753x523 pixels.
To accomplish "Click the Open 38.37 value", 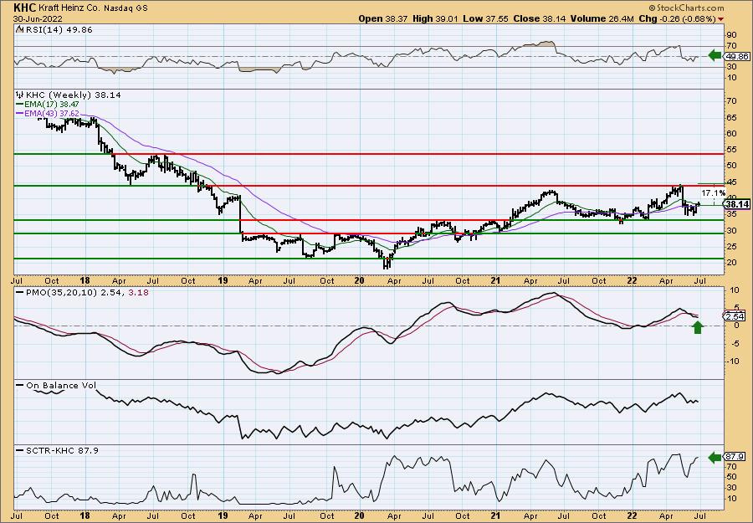I will (x=384, y=19).
